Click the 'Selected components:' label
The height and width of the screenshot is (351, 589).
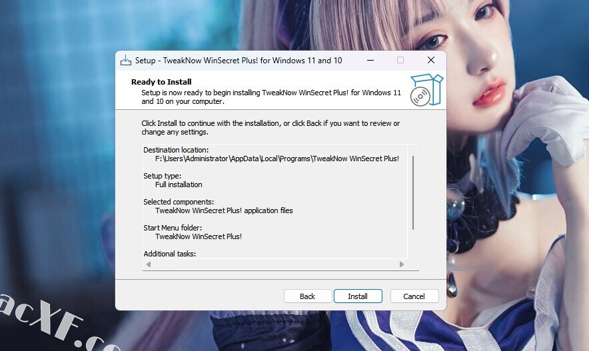click(179, 202)
